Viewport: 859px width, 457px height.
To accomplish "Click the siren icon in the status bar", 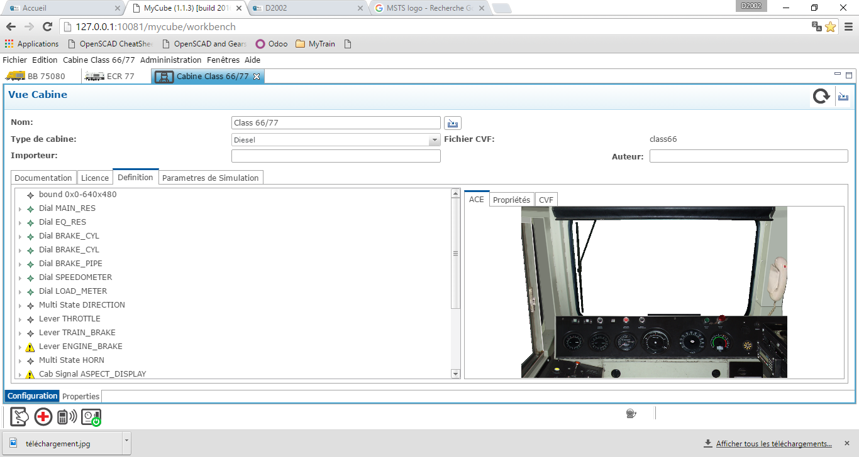I will point(631,413).
